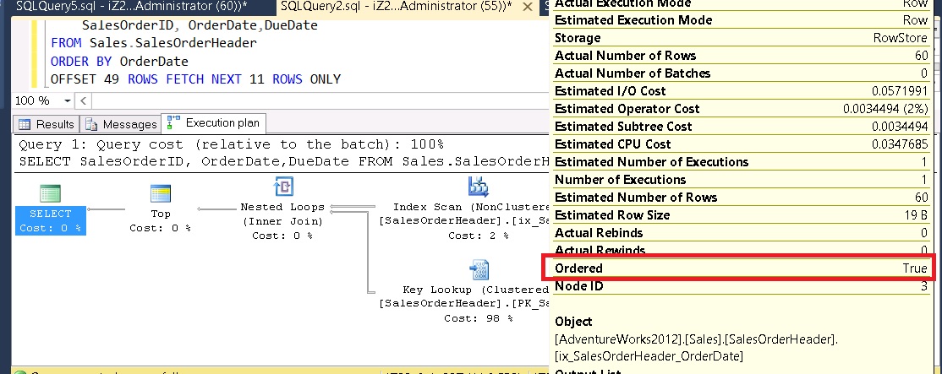Select the SQLQuery2.sql document tab
The width and height of the screenshot is (942, 374).
pyautogui.click(x=397, y=8)
